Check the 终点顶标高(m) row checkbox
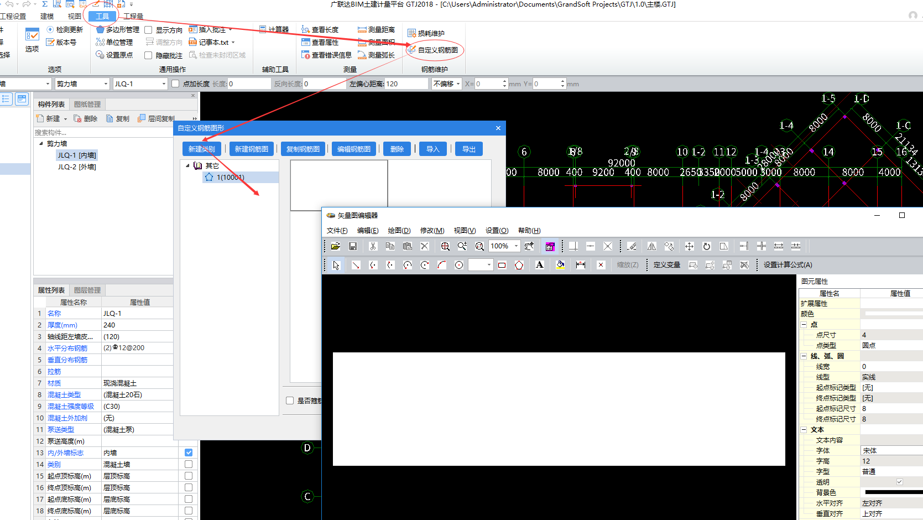923x520 pixels. (189, 487)
